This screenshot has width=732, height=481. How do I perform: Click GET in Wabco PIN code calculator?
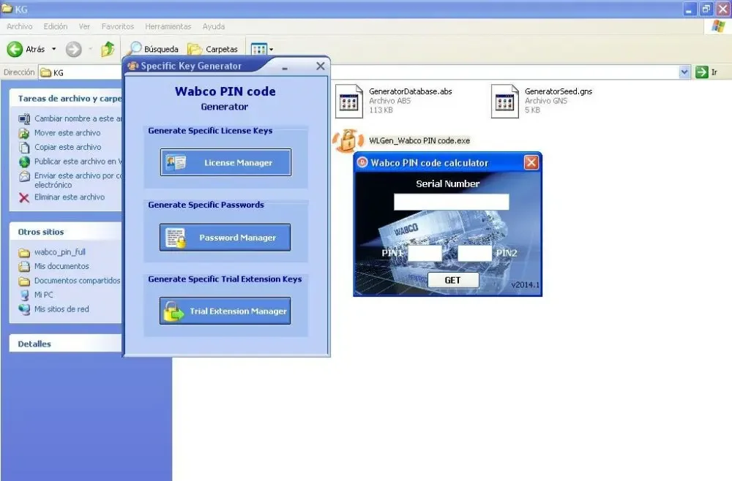click(x=453, y=280)
